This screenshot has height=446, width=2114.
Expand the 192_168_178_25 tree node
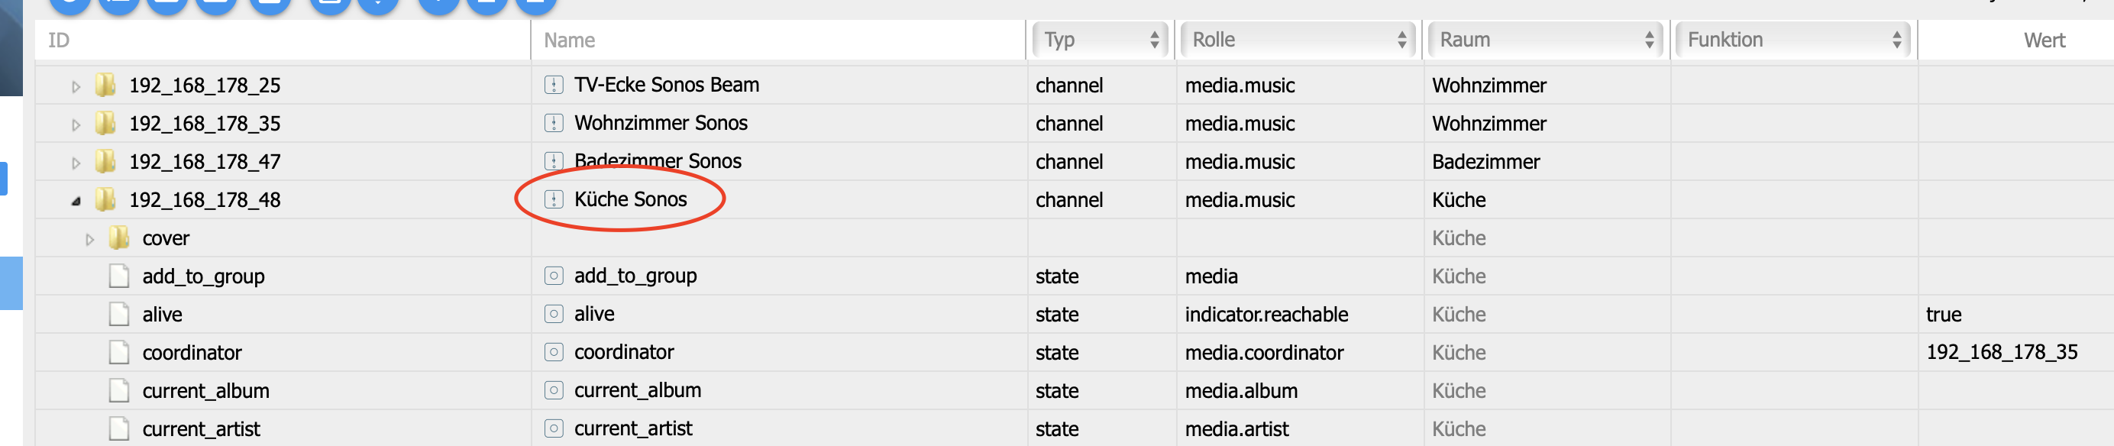(76, 86)
